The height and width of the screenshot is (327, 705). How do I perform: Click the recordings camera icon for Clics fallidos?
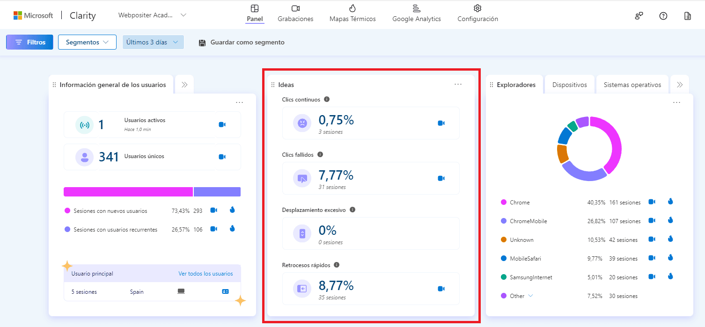[x=441, y=178]
